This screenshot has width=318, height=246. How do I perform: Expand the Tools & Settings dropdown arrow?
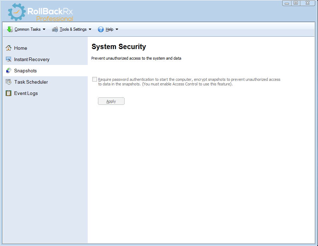[90, 29]
